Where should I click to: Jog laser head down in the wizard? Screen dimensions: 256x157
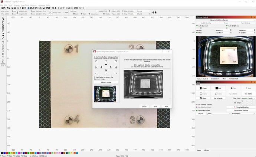pyautogui.click(x=106, y=70)
